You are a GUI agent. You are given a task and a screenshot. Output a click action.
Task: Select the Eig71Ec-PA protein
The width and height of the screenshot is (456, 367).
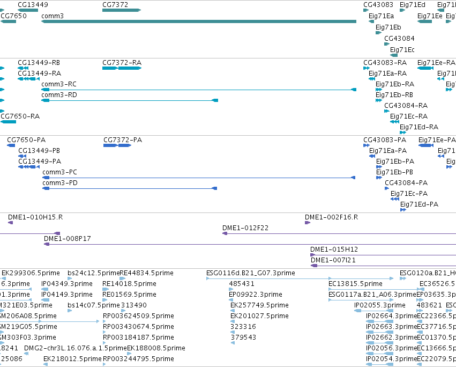(x=395, y=199)
